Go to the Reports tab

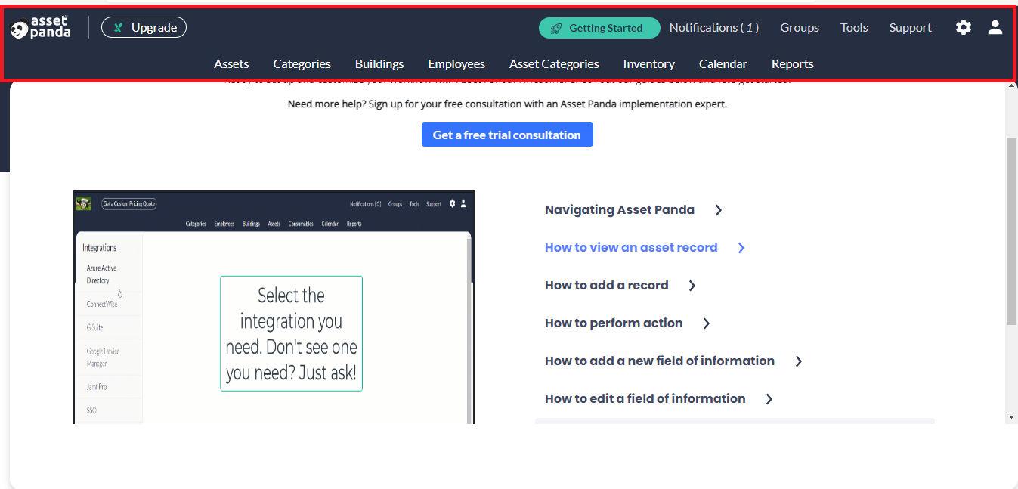(x=793, y=64)
